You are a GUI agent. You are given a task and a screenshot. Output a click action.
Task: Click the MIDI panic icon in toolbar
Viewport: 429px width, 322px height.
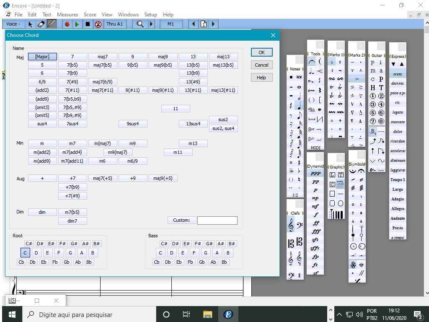tap(98, 24)
